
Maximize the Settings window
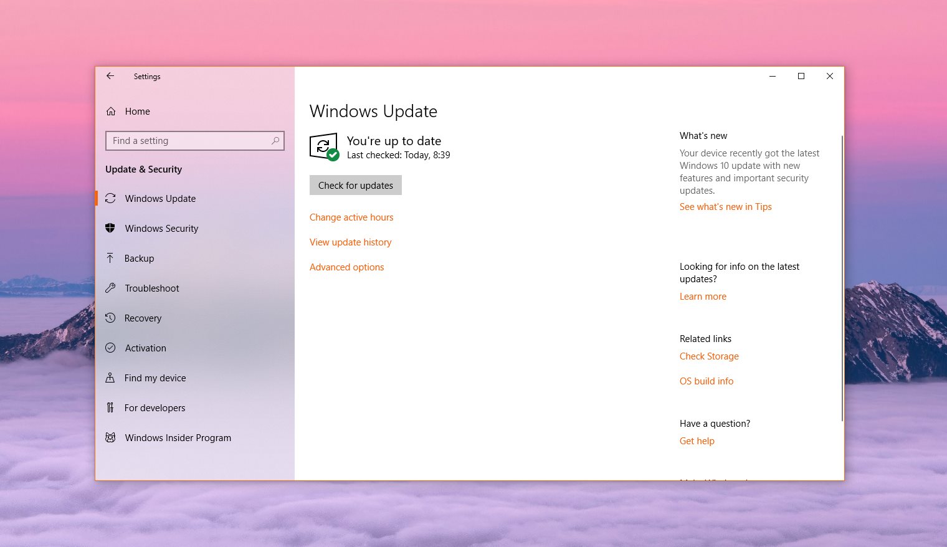coord(801,76)
